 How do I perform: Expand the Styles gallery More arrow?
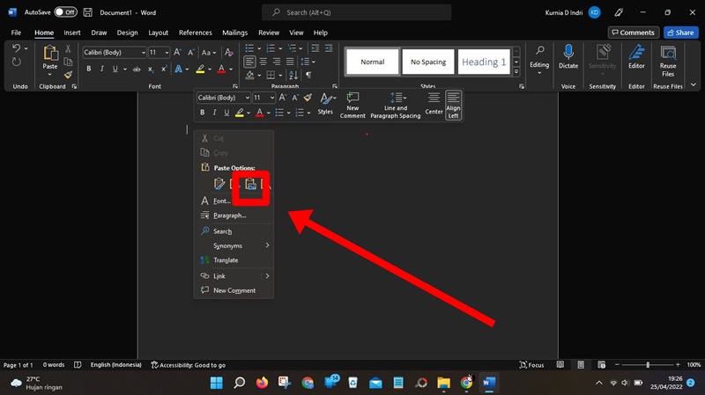(x=516, y=72)
